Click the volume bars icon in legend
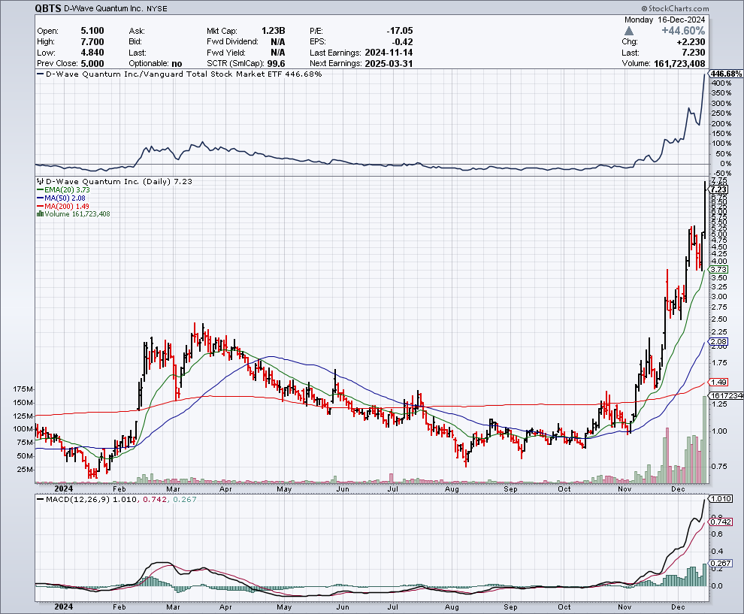 tap(40, 214)
